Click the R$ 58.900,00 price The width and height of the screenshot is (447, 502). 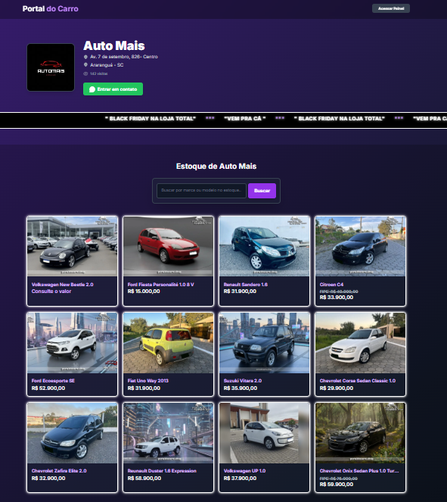[x=144, y=478]
